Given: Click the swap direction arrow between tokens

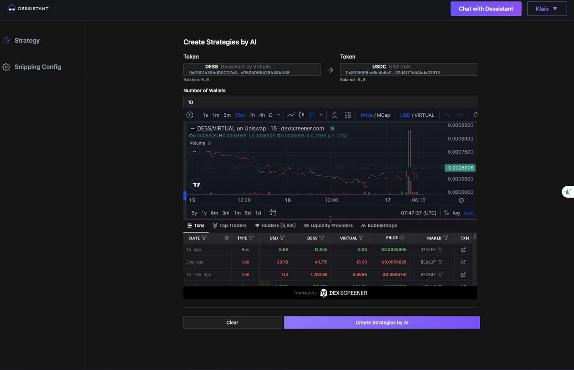Looking at the screenshot, I should [x=330, y=70].
